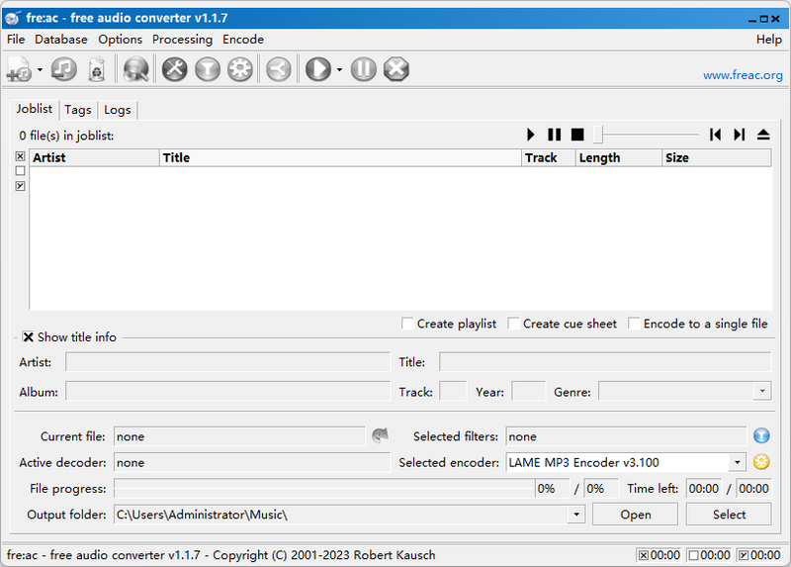Open the add files dropdown arrow
This screenshot has width=791, height=567.
tap(40, 69)
